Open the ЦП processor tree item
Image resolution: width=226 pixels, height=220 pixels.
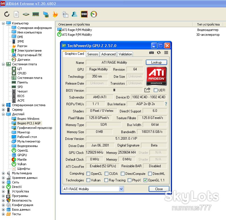(x=19, y=69)
